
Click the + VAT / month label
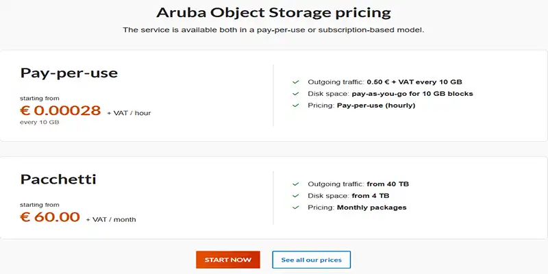tap(111, 220)
